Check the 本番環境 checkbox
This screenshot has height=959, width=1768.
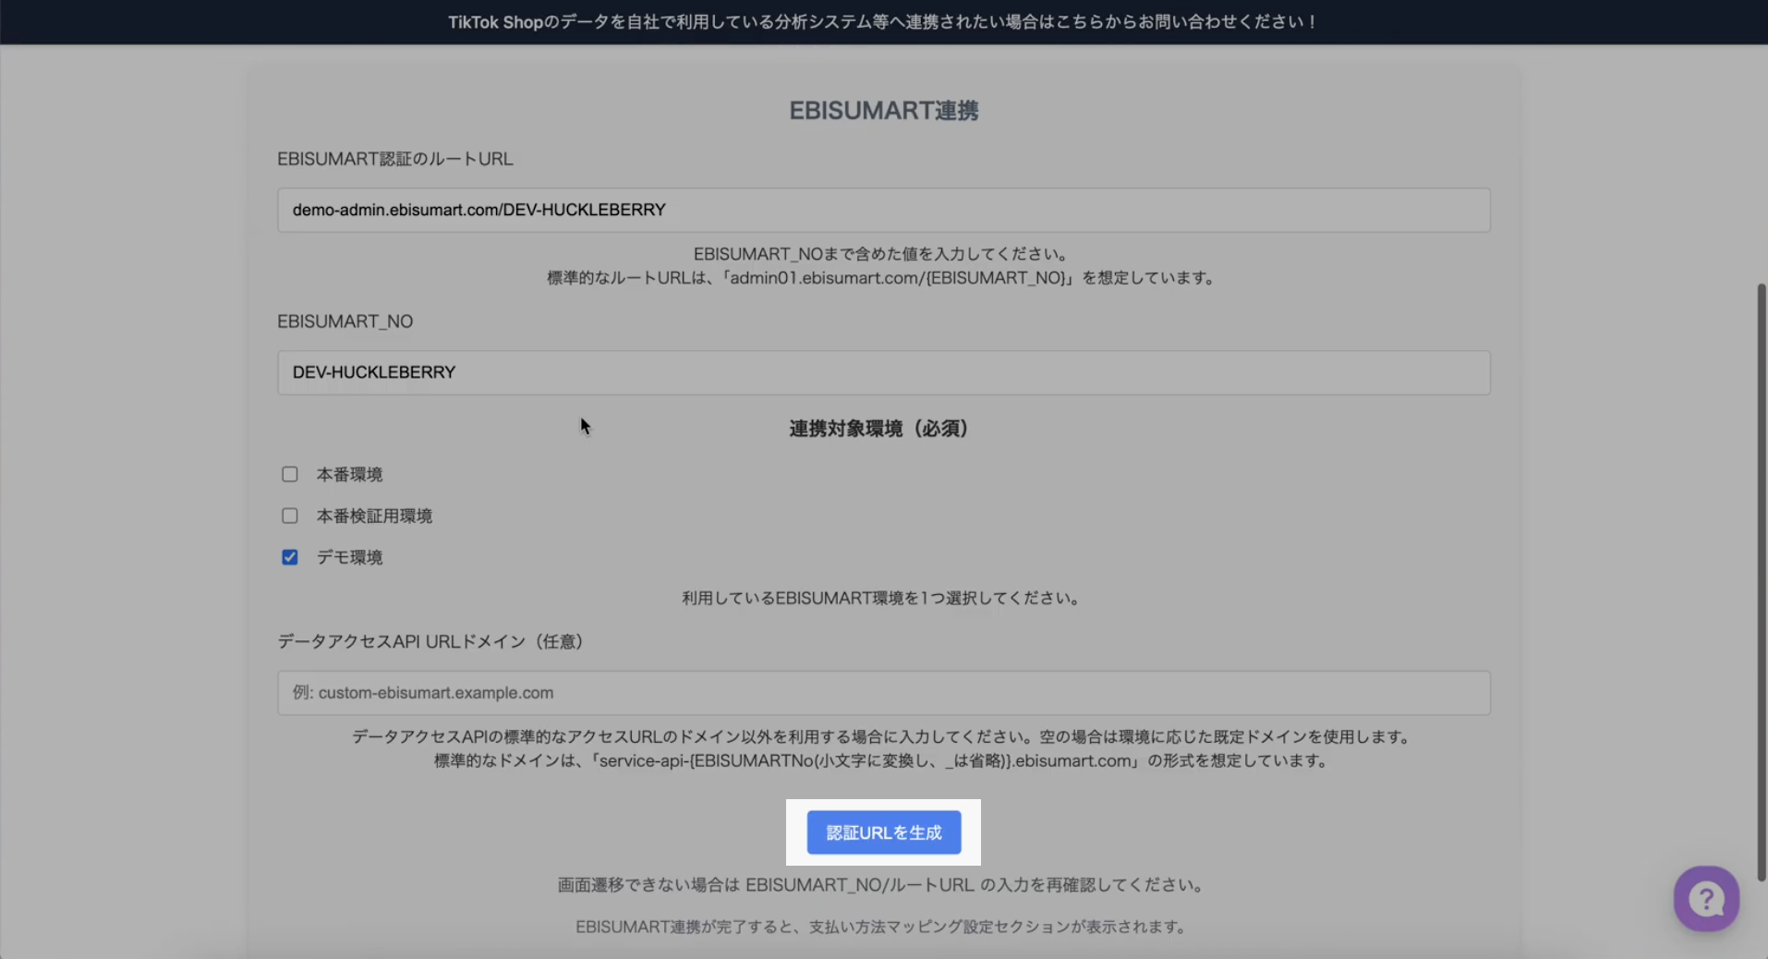point(290,474)
